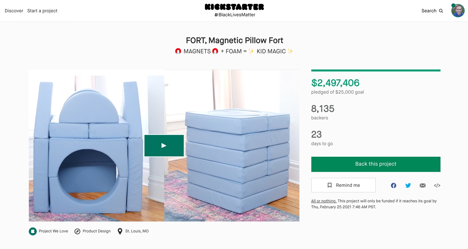The image size is (468, 249).
Task: Play the FORT project video
Action: point(164,145)
